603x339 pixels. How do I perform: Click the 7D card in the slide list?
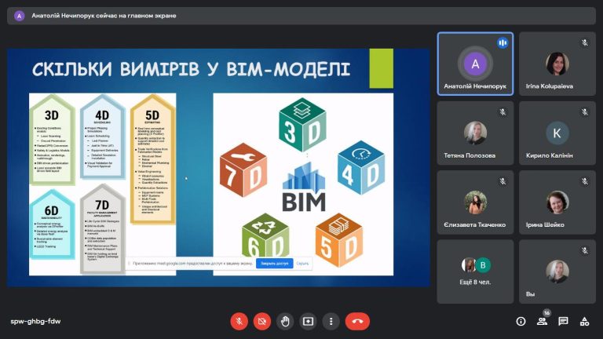click(x=102, y=229)
